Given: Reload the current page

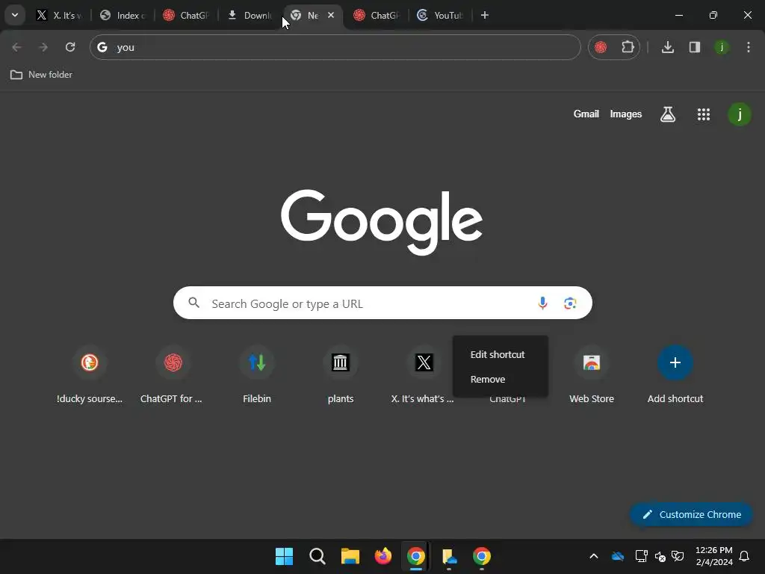Looking at the screenshot, I should click(x=70, y=47).
